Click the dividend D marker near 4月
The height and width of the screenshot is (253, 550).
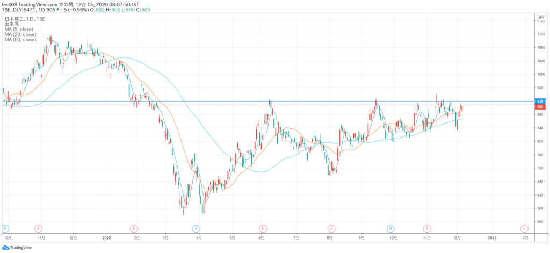coord(196,228)
